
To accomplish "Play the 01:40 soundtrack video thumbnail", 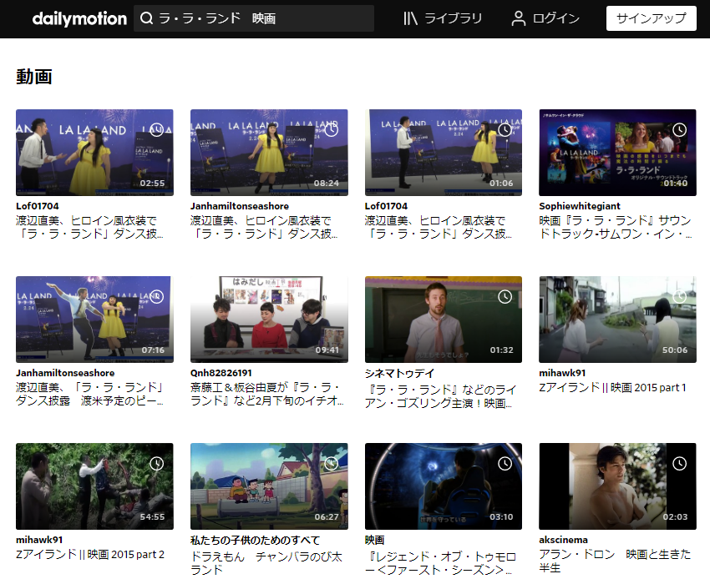I will pyautogui.click(x=617, y=153).
